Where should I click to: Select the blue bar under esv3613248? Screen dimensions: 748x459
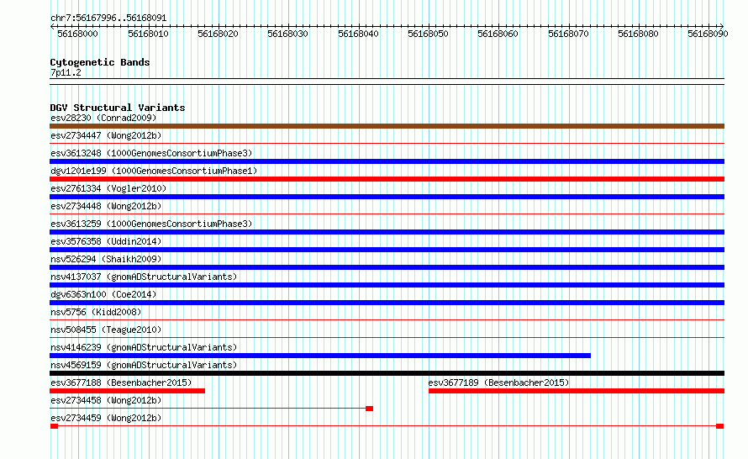pyautogui.click(x=387, y=161)
